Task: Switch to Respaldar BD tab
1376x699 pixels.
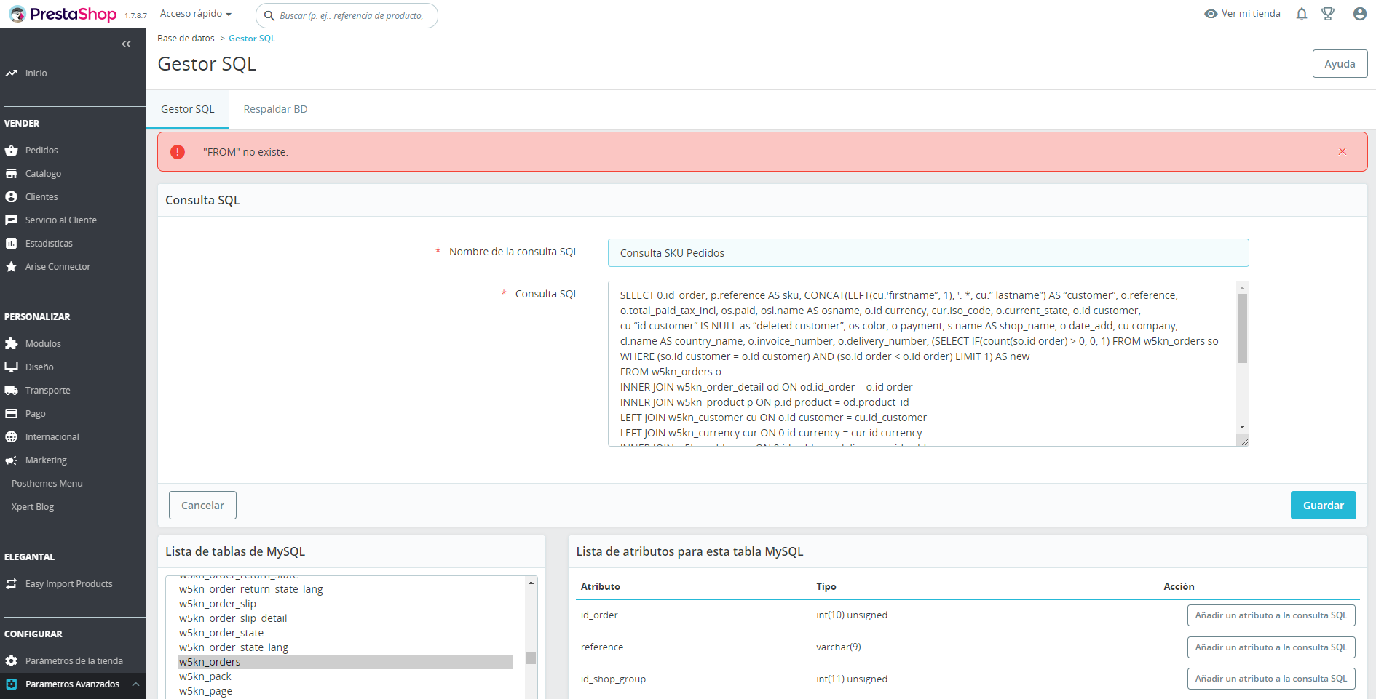Action: [x=275, y=109]
